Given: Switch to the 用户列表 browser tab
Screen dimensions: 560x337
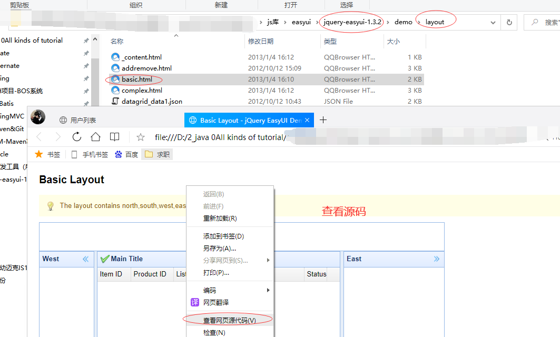Looking at the screenshot, I should point(78,120).
